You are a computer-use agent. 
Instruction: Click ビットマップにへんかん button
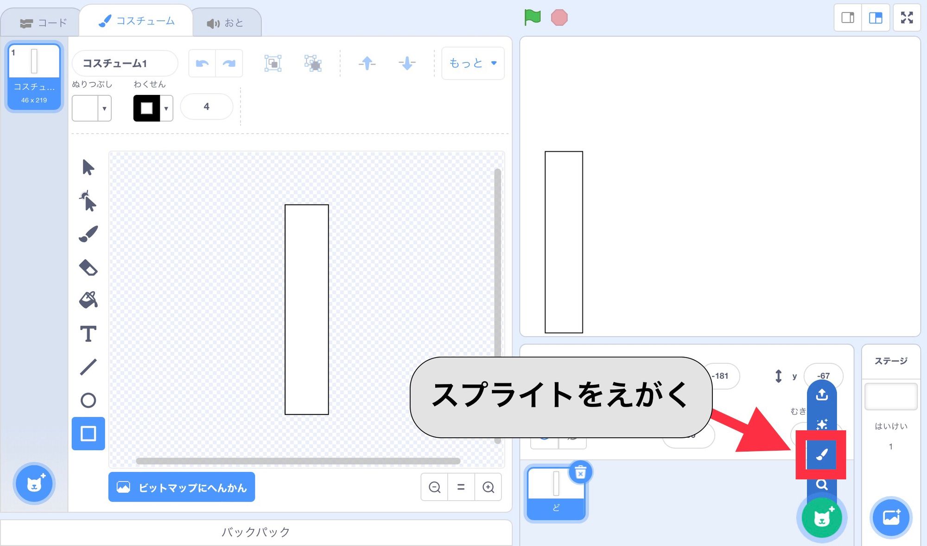182,487
